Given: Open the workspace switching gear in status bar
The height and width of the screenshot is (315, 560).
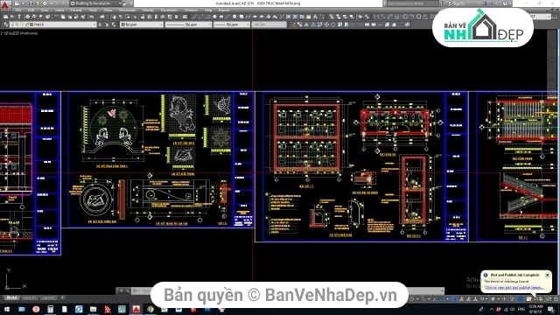Looking at the screenshot, I should pos(493,299).
